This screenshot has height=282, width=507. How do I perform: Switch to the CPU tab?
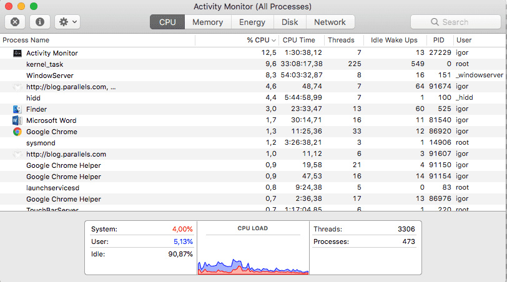pyautogui.click(x=167, y=22)
